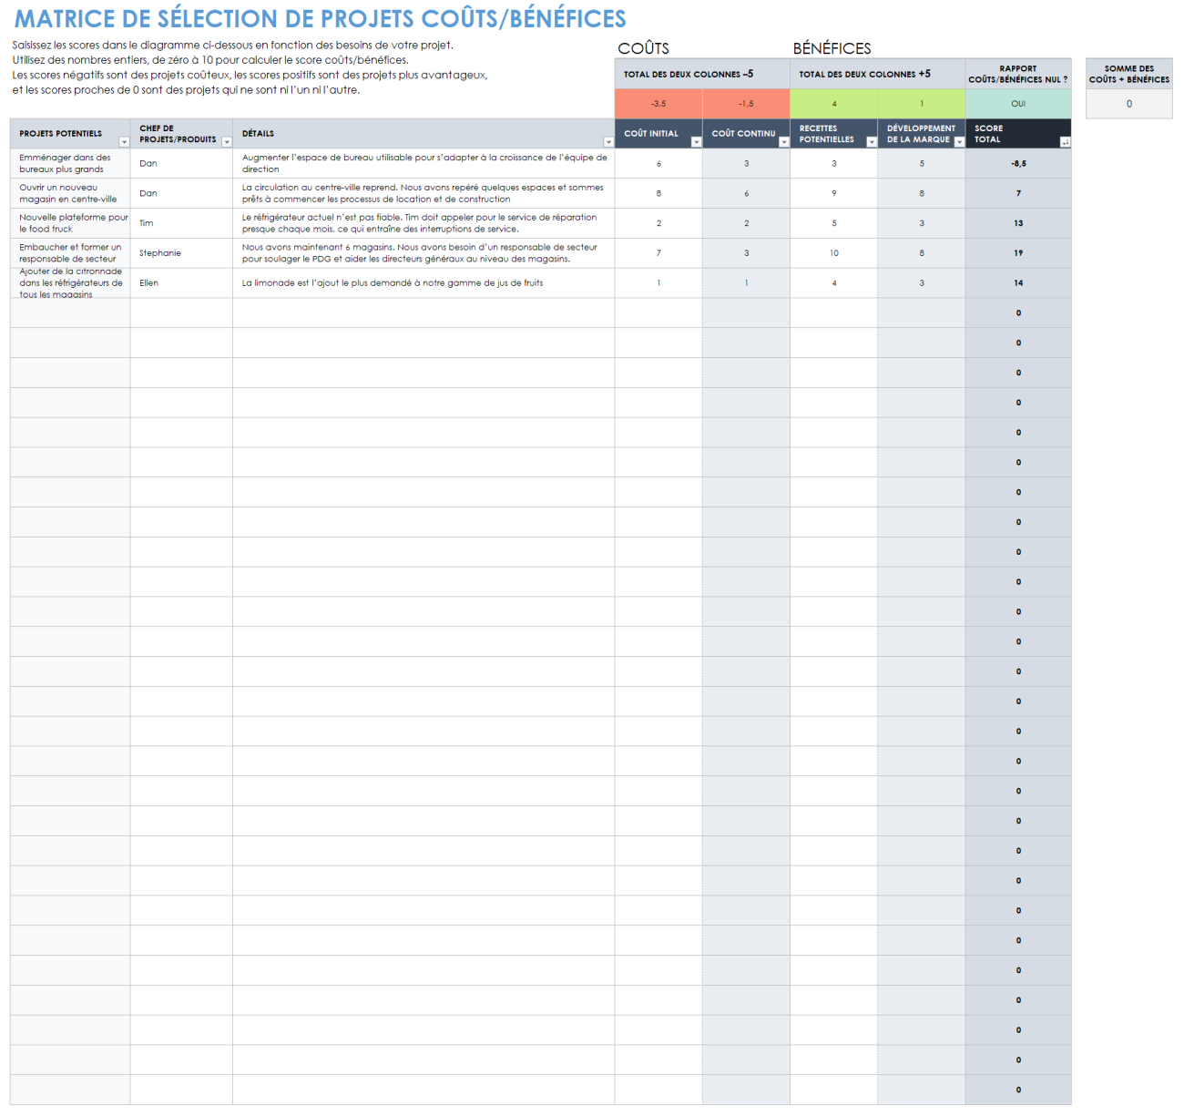This screenshot has height=1116, width=1184.
Task: Select the food truck project name cell
Action: point(70,222)
